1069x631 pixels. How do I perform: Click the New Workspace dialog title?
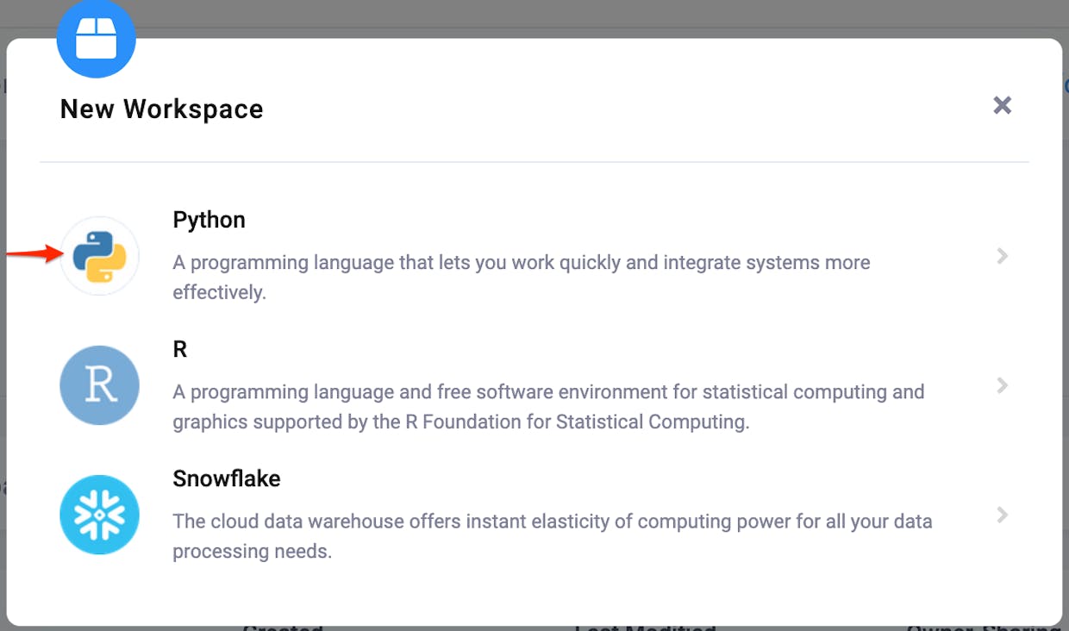coord(162,109)
